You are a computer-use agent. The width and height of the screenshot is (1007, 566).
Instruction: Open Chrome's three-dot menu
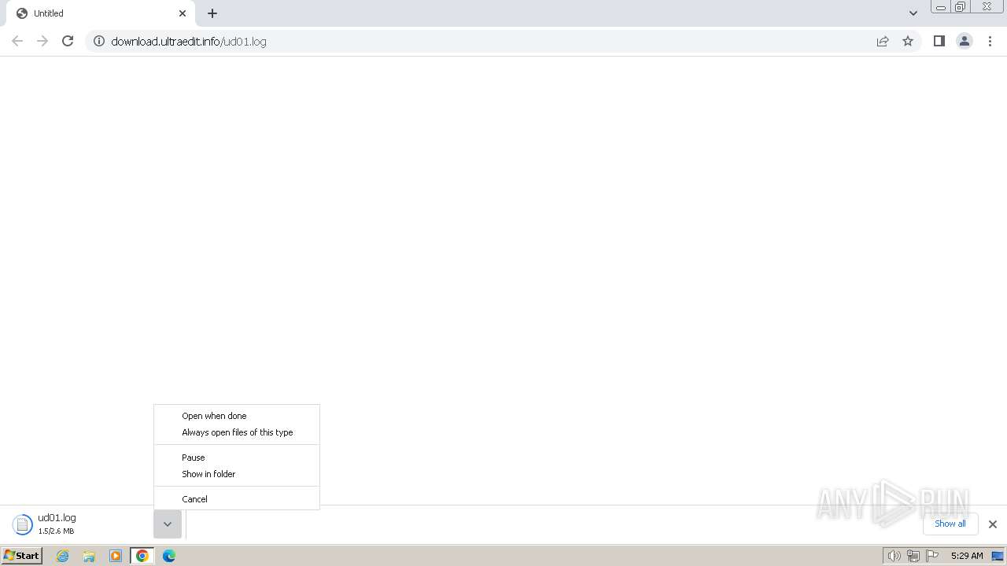pyautogui.click(x=990, y=41)
